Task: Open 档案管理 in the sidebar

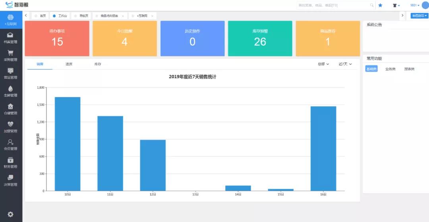Action: click(11, 38)
